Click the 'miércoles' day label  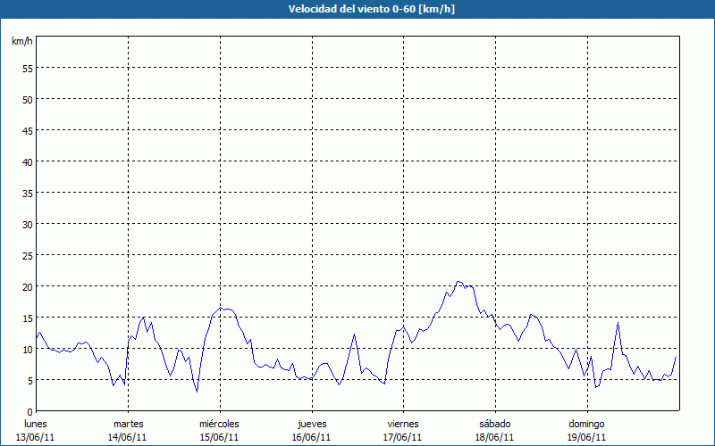(x=219, y=424)
